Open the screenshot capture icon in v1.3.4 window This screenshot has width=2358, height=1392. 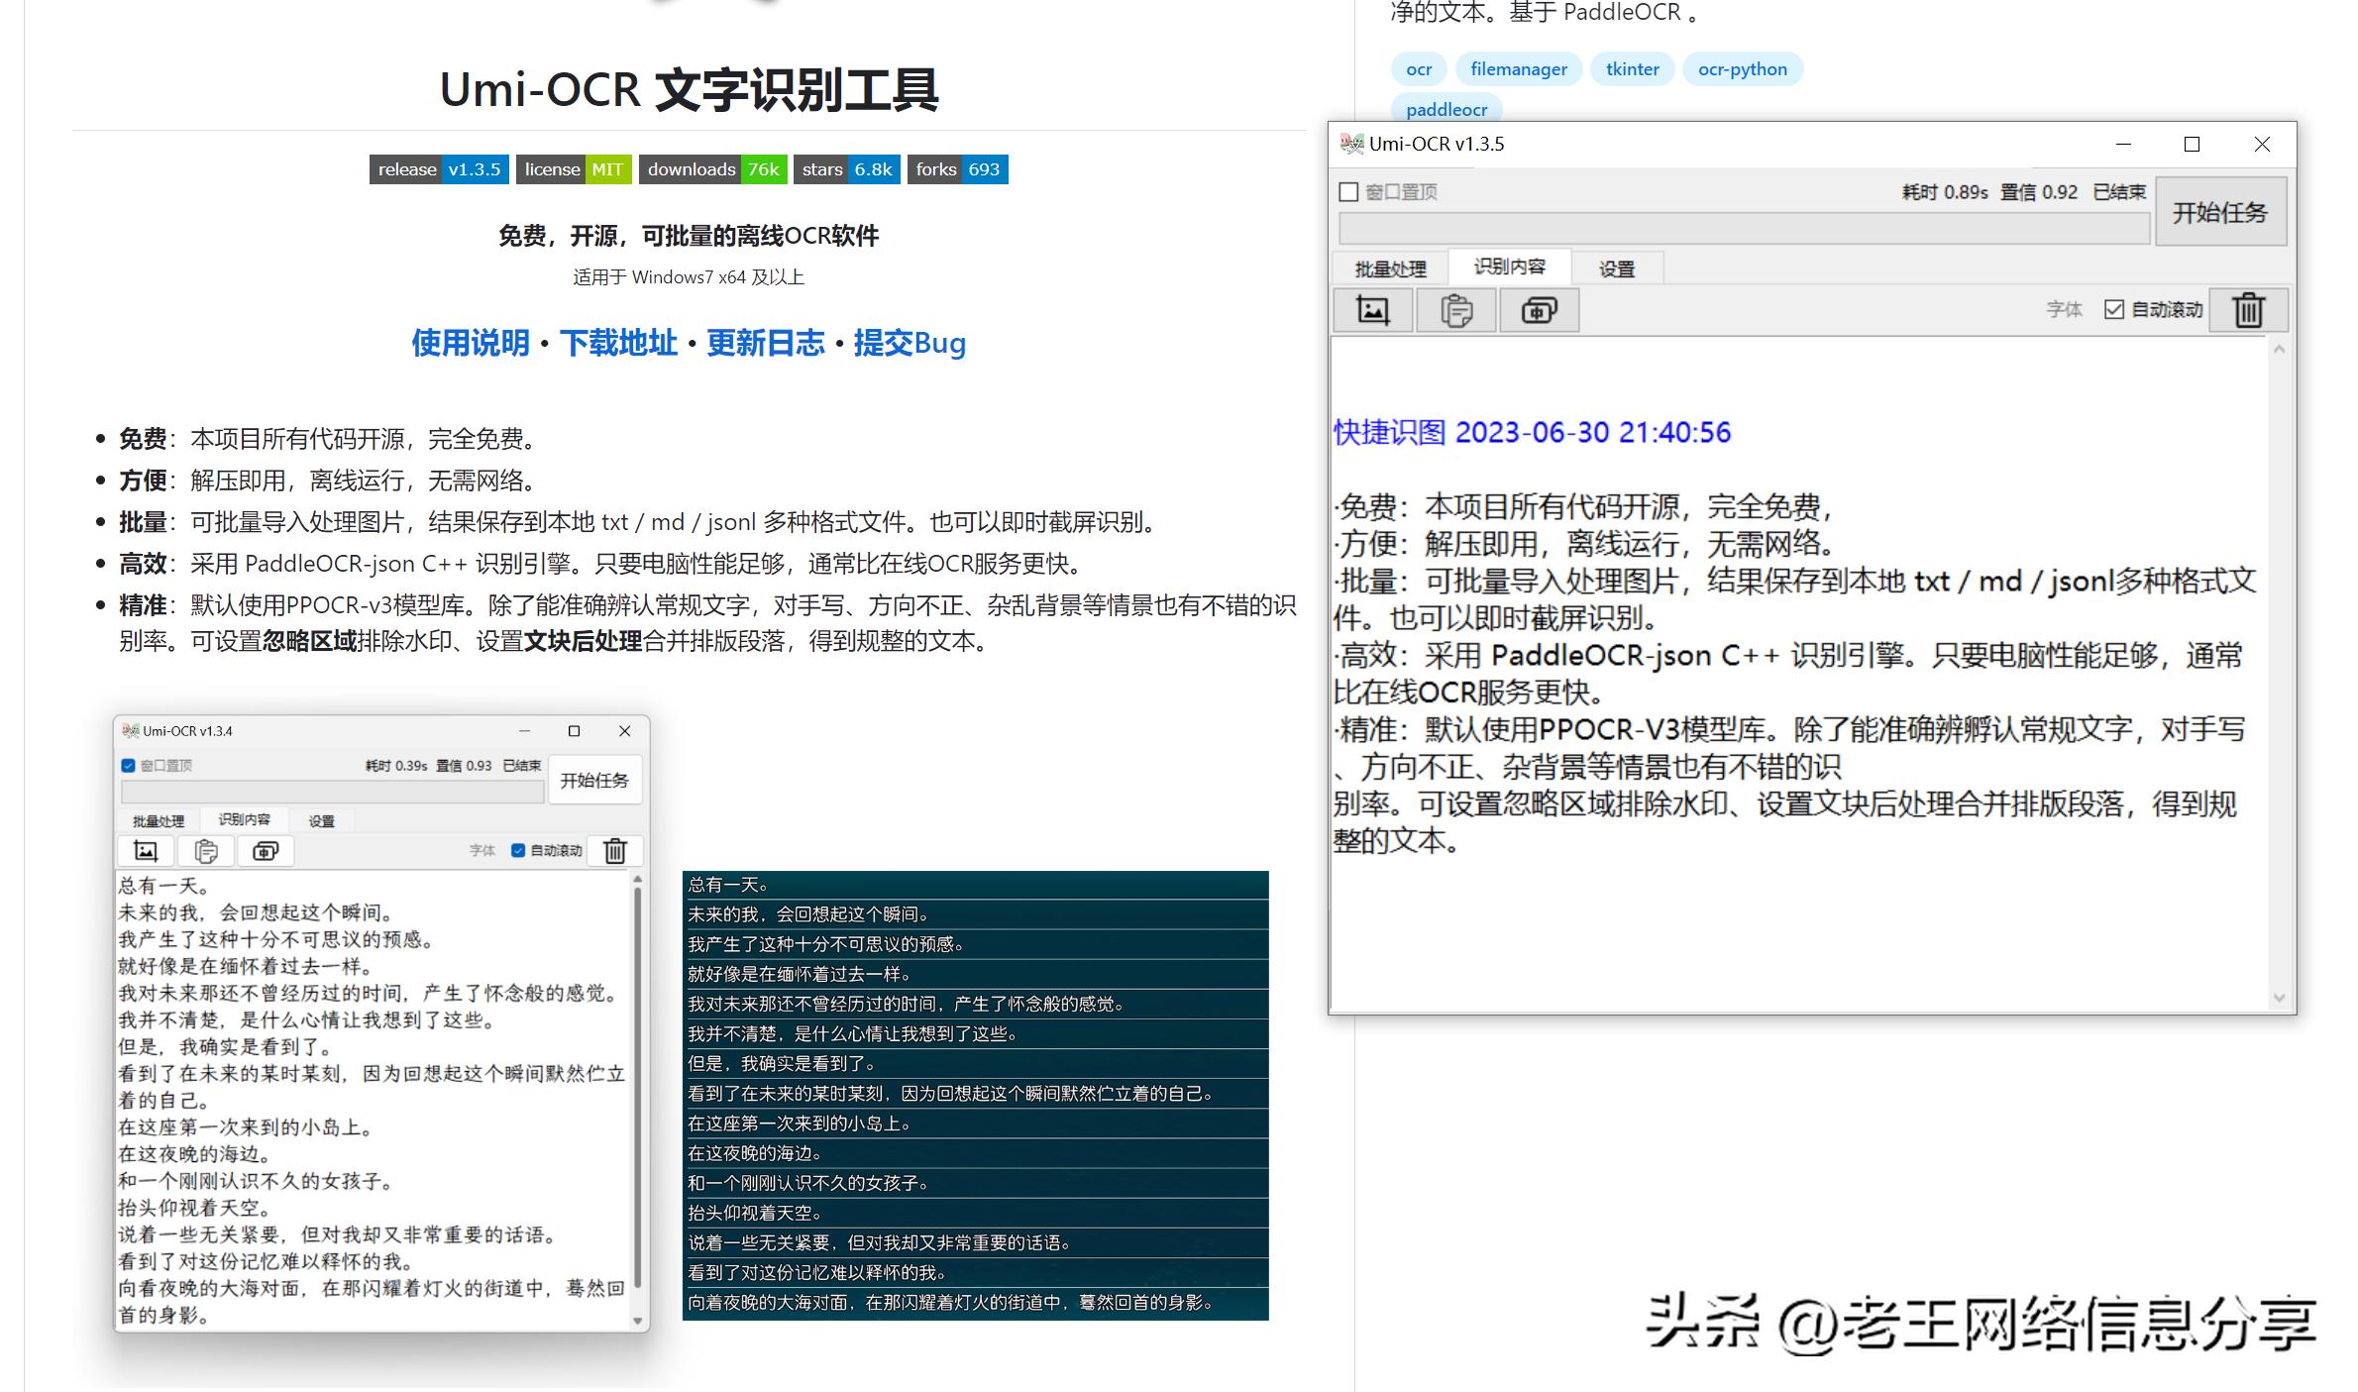[265, 850]
